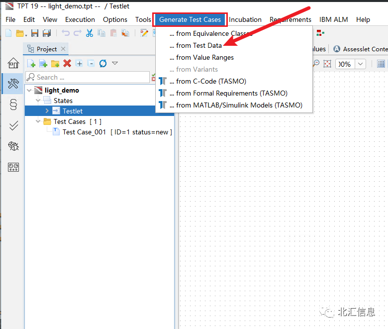Expand the Testlet tree node
The width and height of the screenshot is (388, 329).
click(47, 110)
